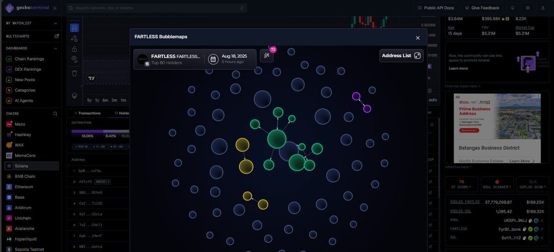554x252 pixels.
Task: Click the GeckoTerminal logo
Action: (x=27, y=7)
